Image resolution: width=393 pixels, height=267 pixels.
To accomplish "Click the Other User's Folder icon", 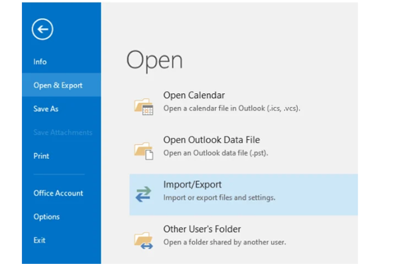I will [144, 241].
